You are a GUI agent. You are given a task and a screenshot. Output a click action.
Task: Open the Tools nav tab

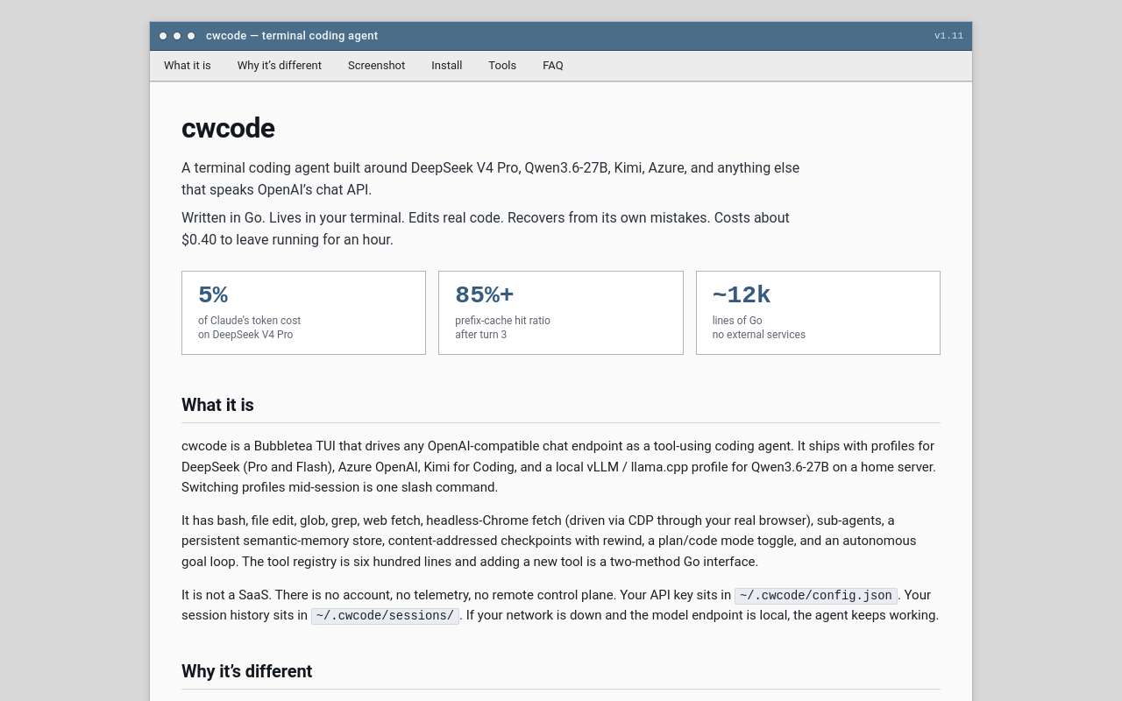point(502,66)
